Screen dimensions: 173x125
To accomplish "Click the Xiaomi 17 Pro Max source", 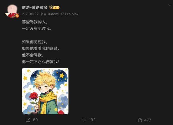I will coord(63,14).
